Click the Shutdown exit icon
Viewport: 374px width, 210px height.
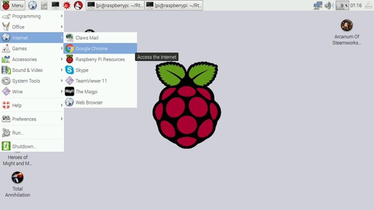pyautogui.click(x=6, y=146)
